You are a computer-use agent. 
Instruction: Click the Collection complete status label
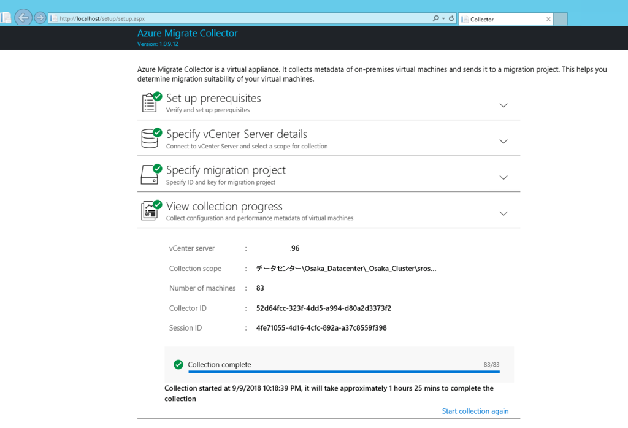click(x=220, y=365)
